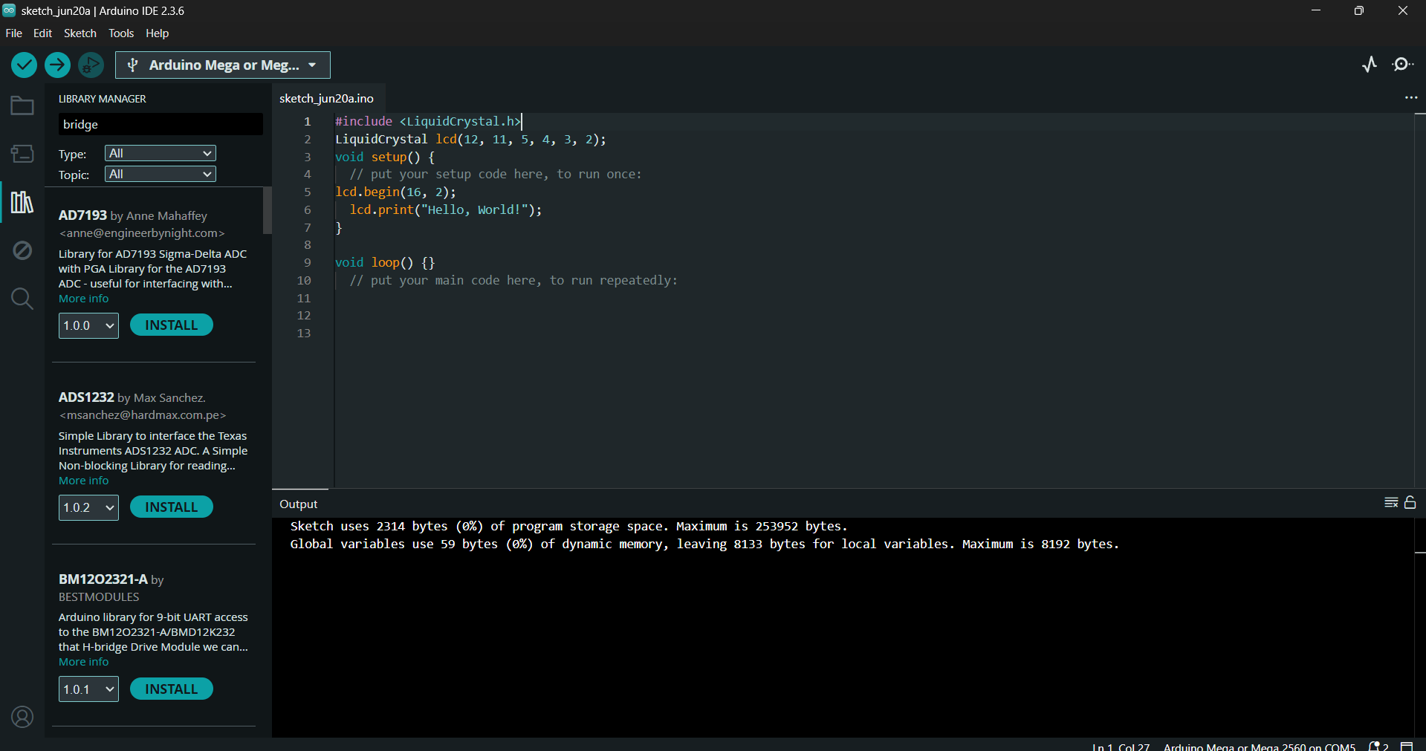Toggle the Library Manager sidebar panel
The width and height of the screenshot is (1426, 751).
pos(22,202)
